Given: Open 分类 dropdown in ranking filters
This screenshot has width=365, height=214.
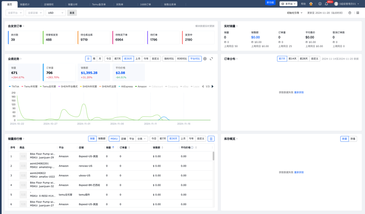Looking at the screenshot, I should 142,139.
